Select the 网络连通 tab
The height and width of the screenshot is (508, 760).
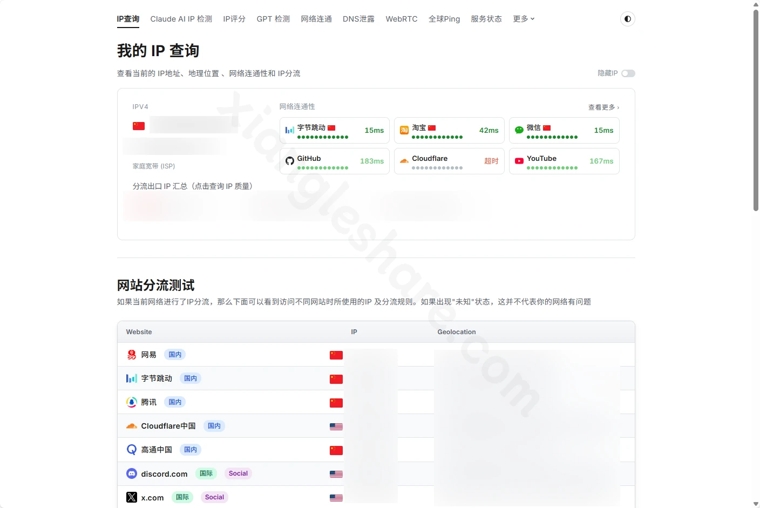pos(316,19)
